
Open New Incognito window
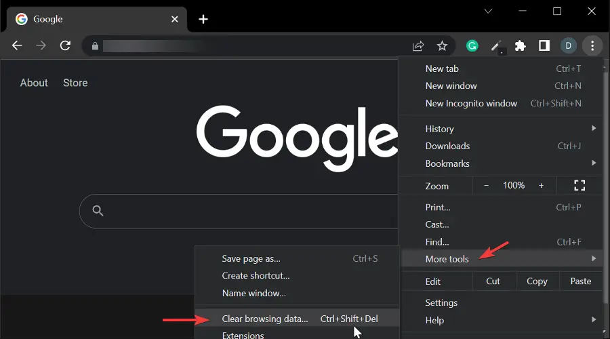coord(502,103)
